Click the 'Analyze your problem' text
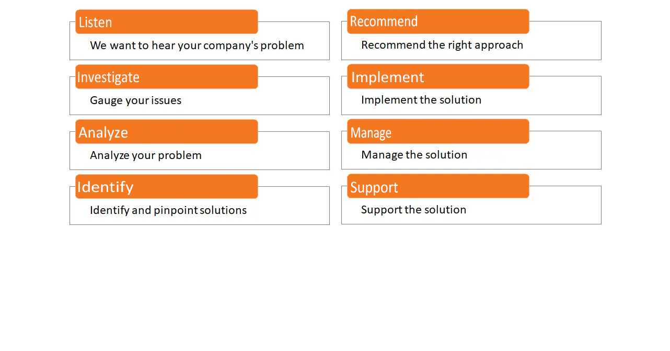 pos(146,155)
